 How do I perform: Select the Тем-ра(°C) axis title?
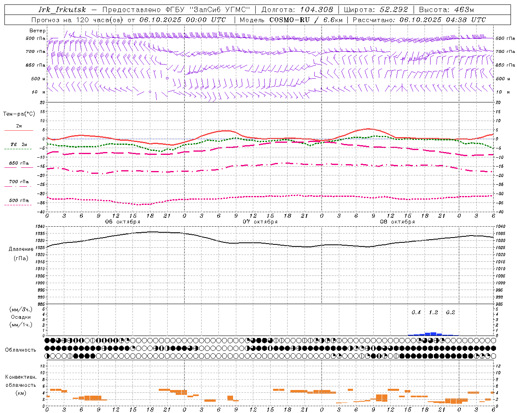click(19, 114)
